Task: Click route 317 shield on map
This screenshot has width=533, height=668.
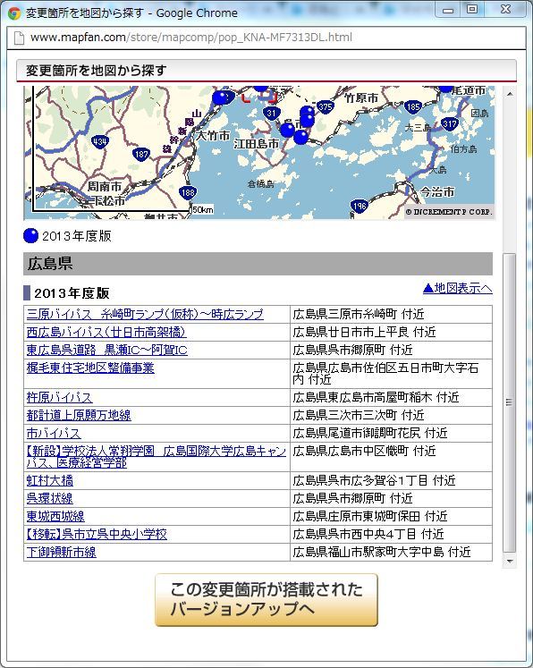Action: point(450,124)
